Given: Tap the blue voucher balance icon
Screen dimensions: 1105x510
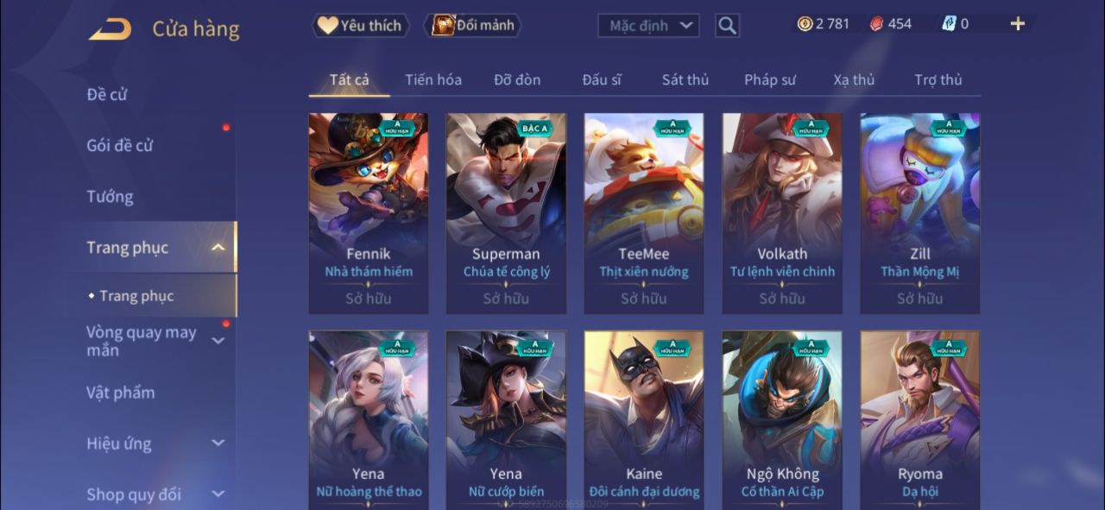Looking at the screenshot, I should click(x=949, y=24).
